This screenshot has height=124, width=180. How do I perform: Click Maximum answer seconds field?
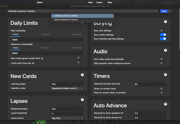(150, 84)
